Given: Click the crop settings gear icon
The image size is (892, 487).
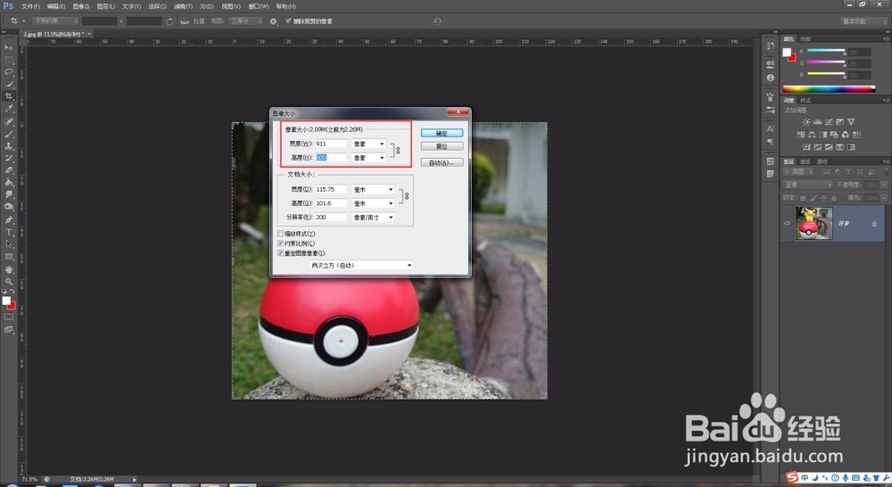Looking at the screenshot, I should 273,21.
